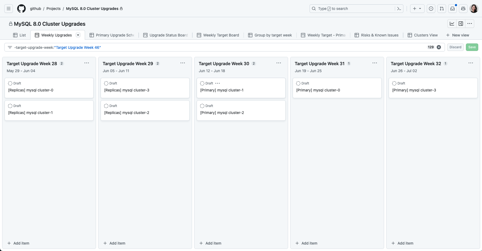The height and width of the screenshot is (251, 482).
Task: Open the Risks & Known Issues tab
Action: [x=377, y=35]
